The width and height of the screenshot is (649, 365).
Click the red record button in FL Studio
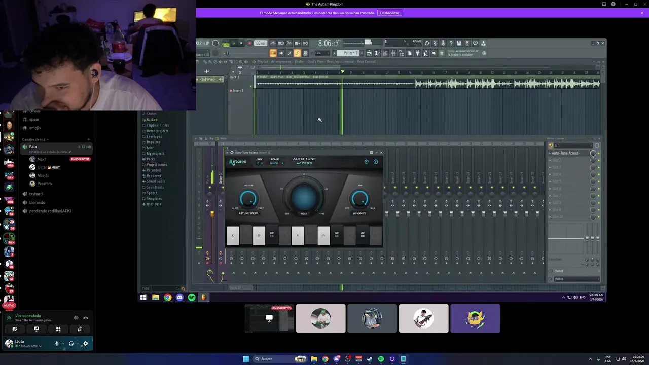click(x=249, y=43)
